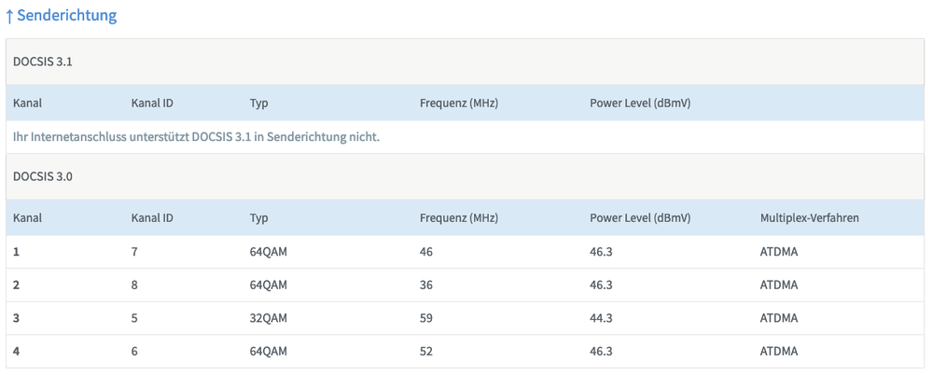Click Kanal ID header in DOCSIS 3.0 table
Screen dimensions: 932x375
click(152, 217)
